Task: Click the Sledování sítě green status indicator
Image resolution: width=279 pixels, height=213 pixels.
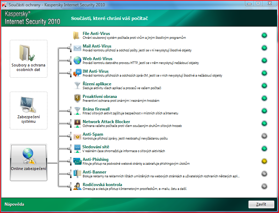Action: point(264,149)
